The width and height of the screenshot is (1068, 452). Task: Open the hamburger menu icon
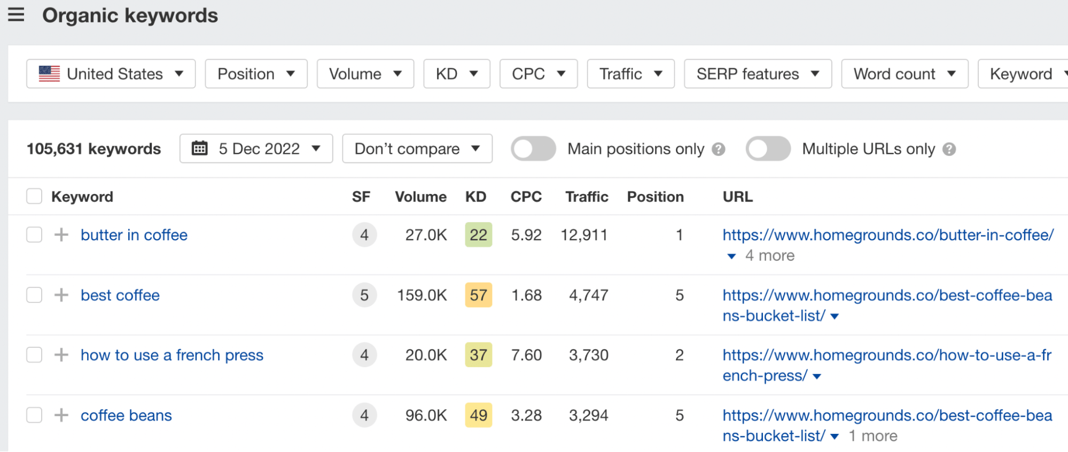(x=16, y=14)
